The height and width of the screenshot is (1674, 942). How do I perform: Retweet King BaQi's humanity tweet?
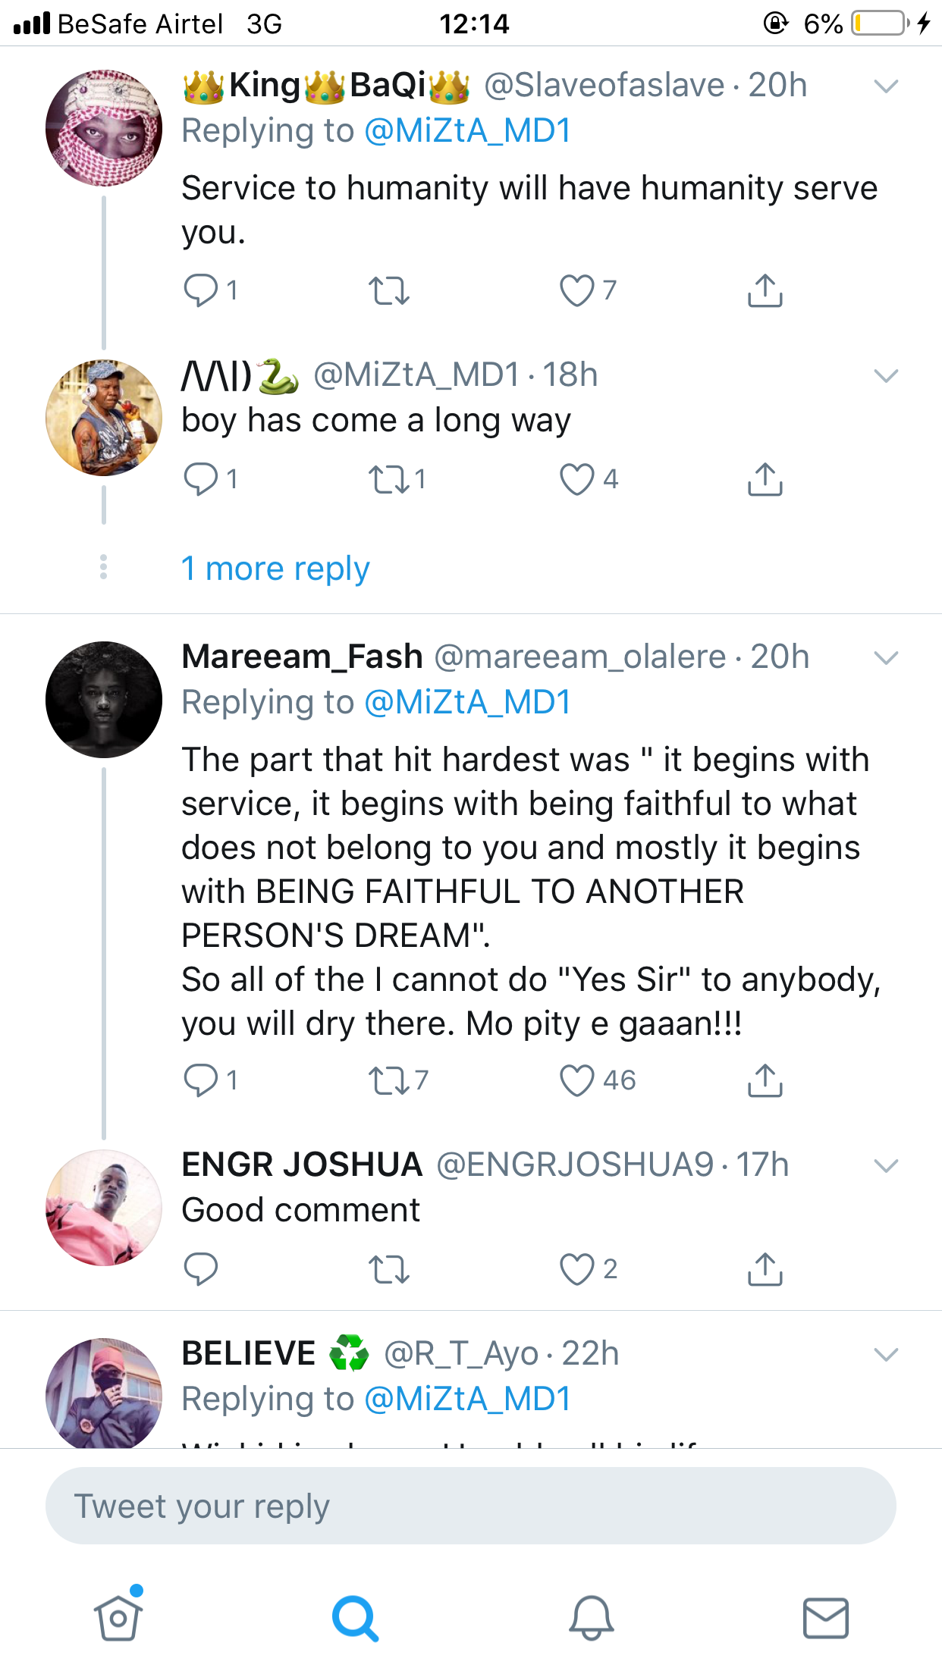pos(388,291)
